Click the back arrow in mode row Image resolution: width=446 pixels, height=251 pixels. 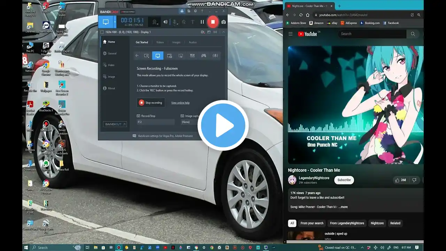pos(137,55)
